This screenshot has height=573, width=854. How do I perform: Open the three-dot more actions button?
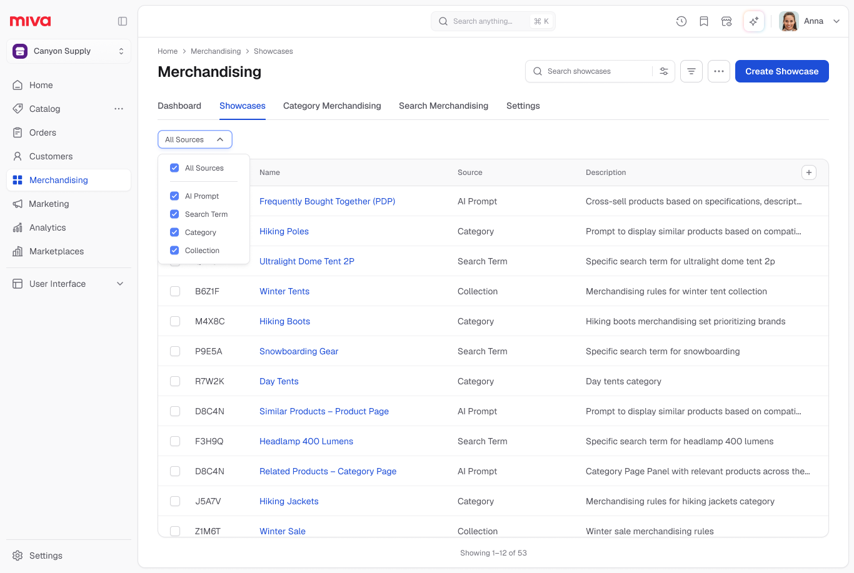(x=719, y=71)
